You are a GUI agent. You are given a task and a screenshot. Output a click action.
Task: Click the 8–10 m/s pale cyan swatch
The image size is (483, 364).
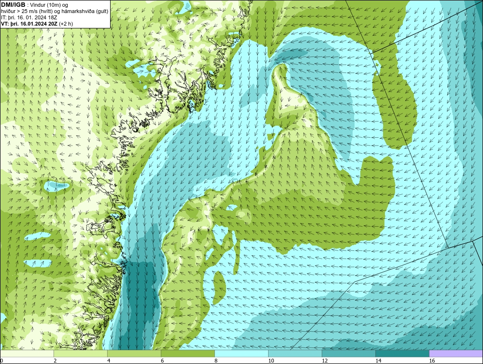pyautogui.click(x=241, y=353)
